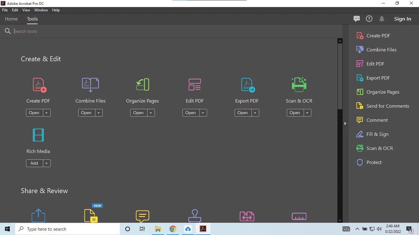This screenshot has width=419, height=235.
Task: Click Open button under Create PDF
Action: 34,113
